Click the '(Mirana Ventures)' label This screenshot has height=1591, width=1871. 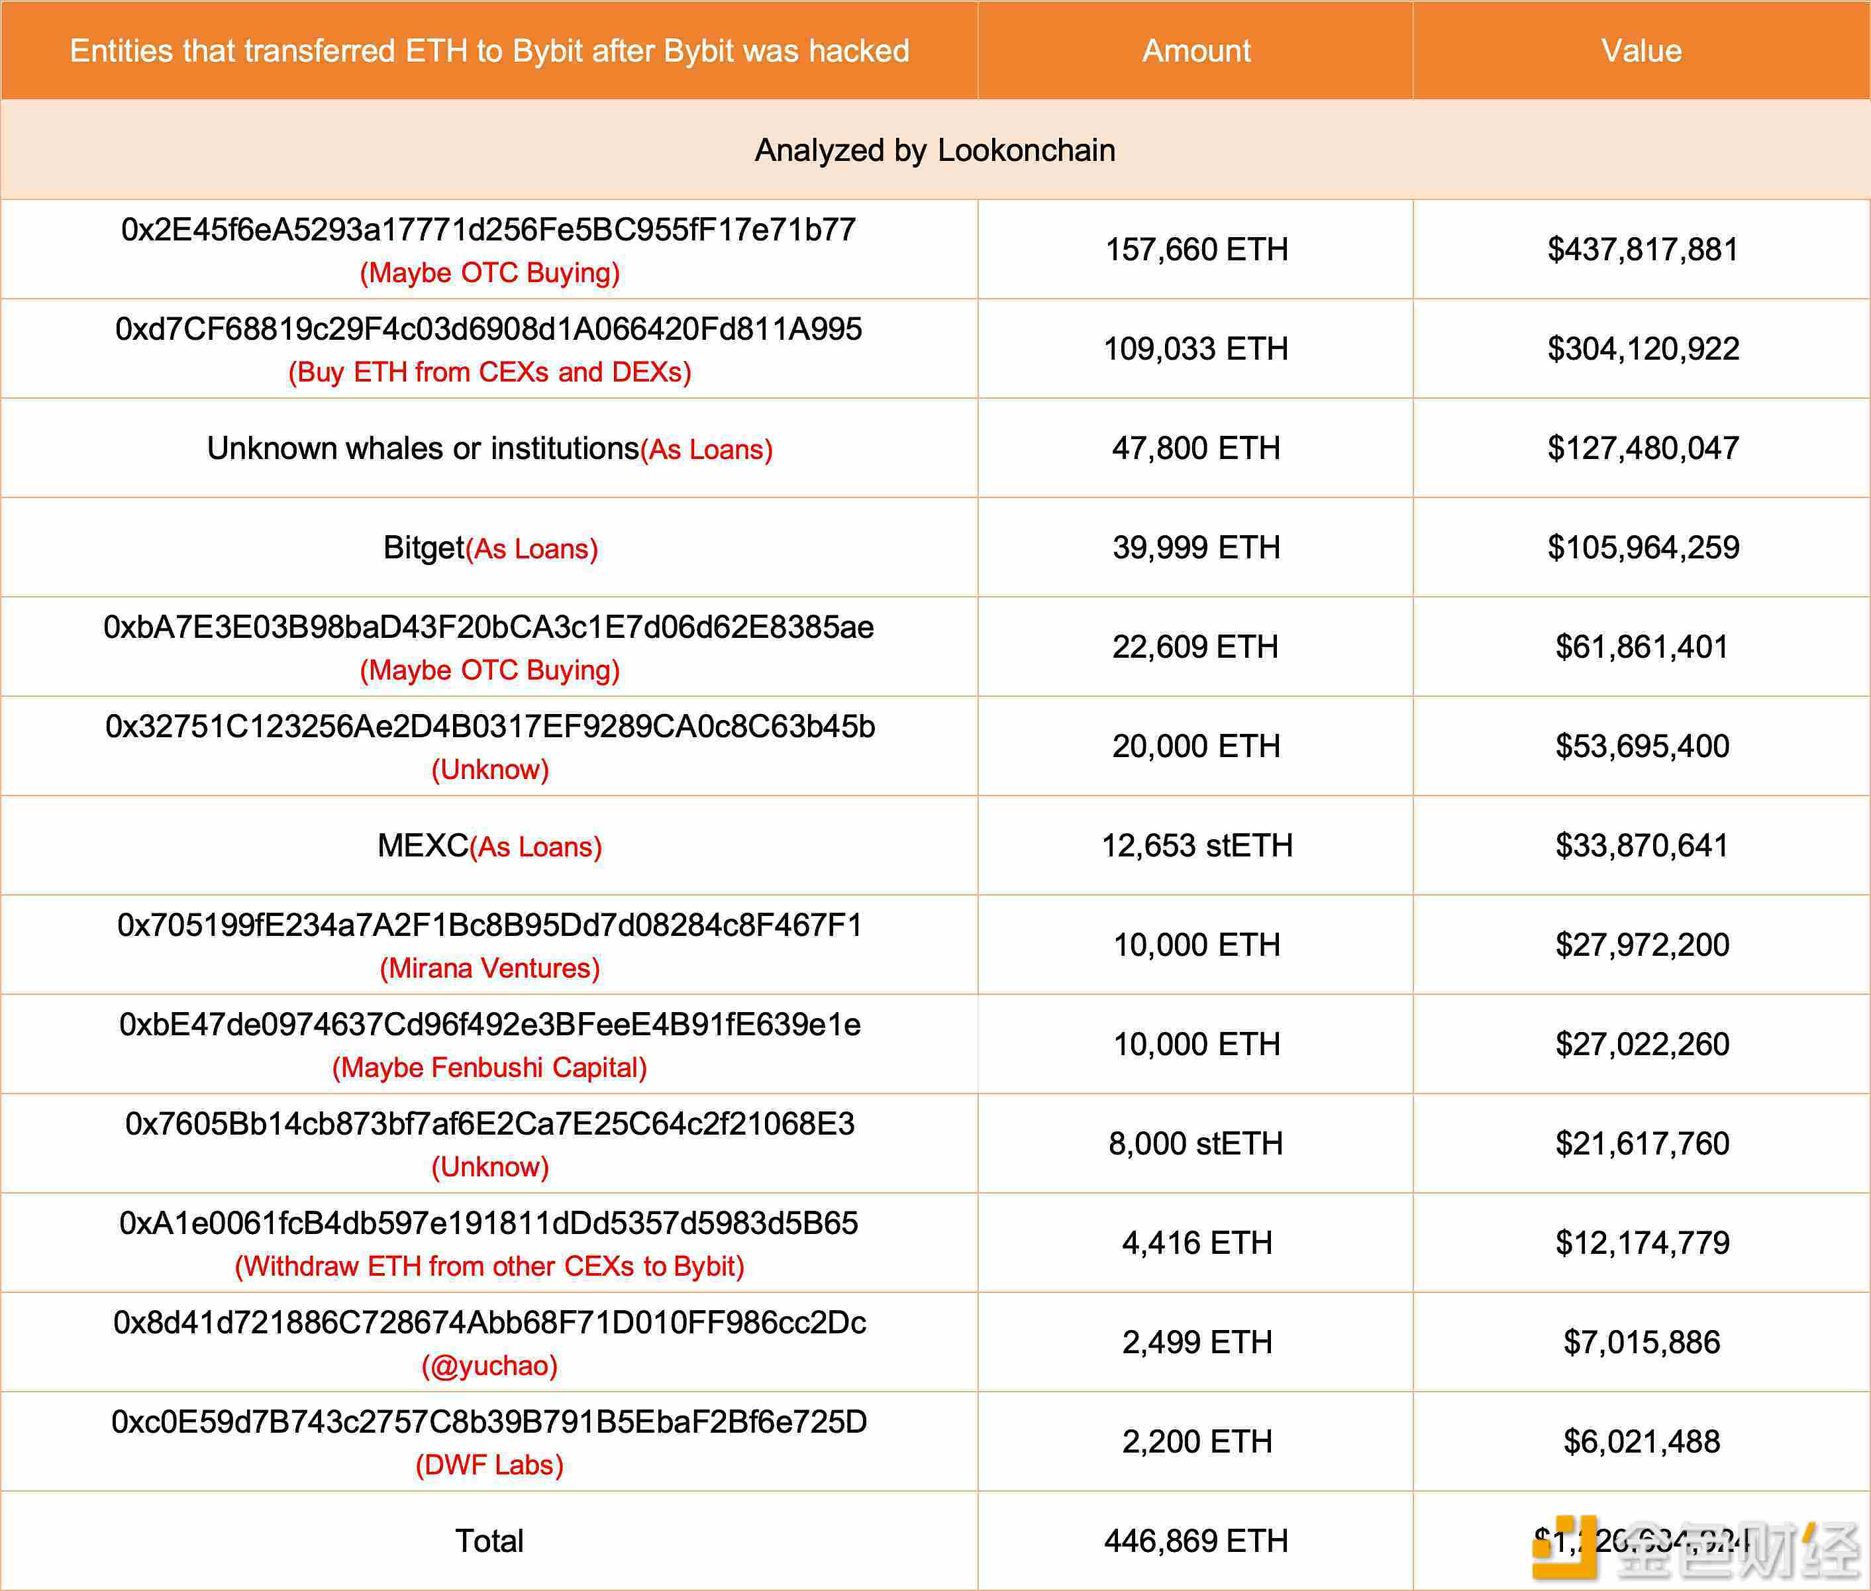coord(489,968)
